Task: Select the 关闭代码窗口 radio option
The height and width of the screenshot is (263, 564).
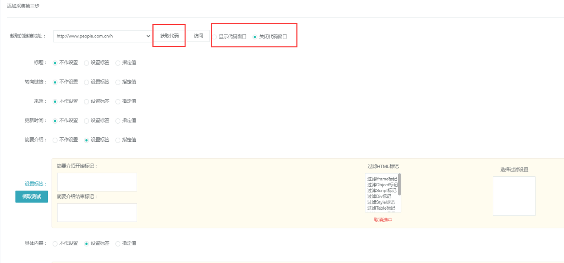Action: (255, 37)
